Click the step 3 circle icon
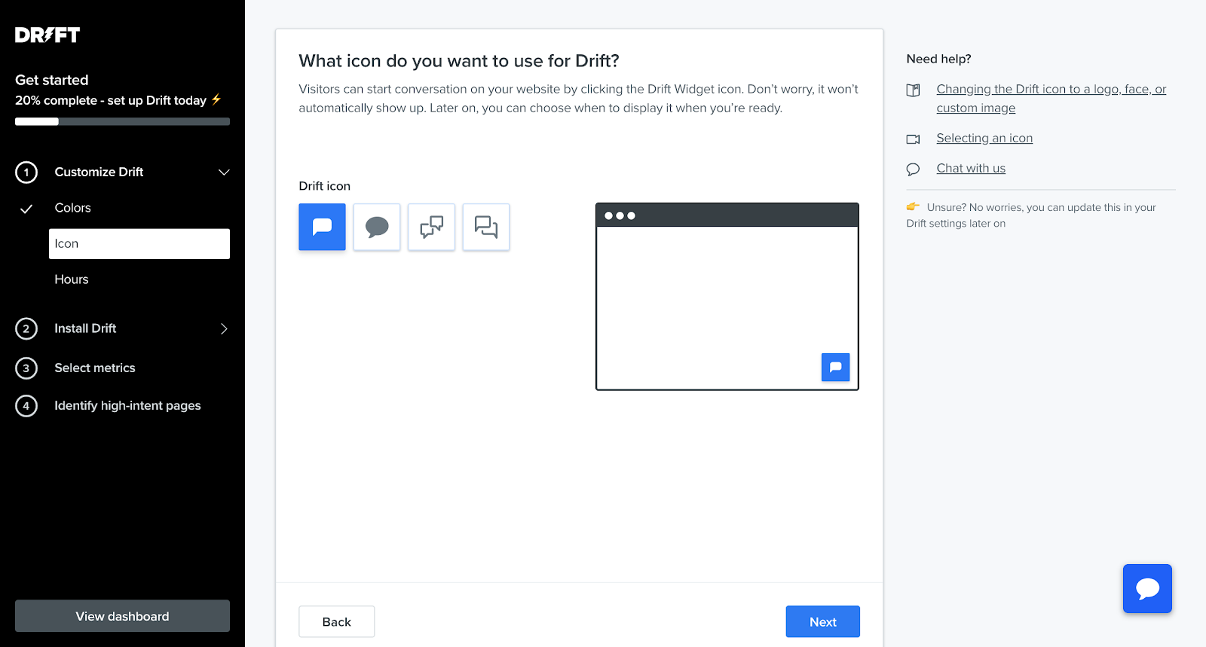 point(26,368)
